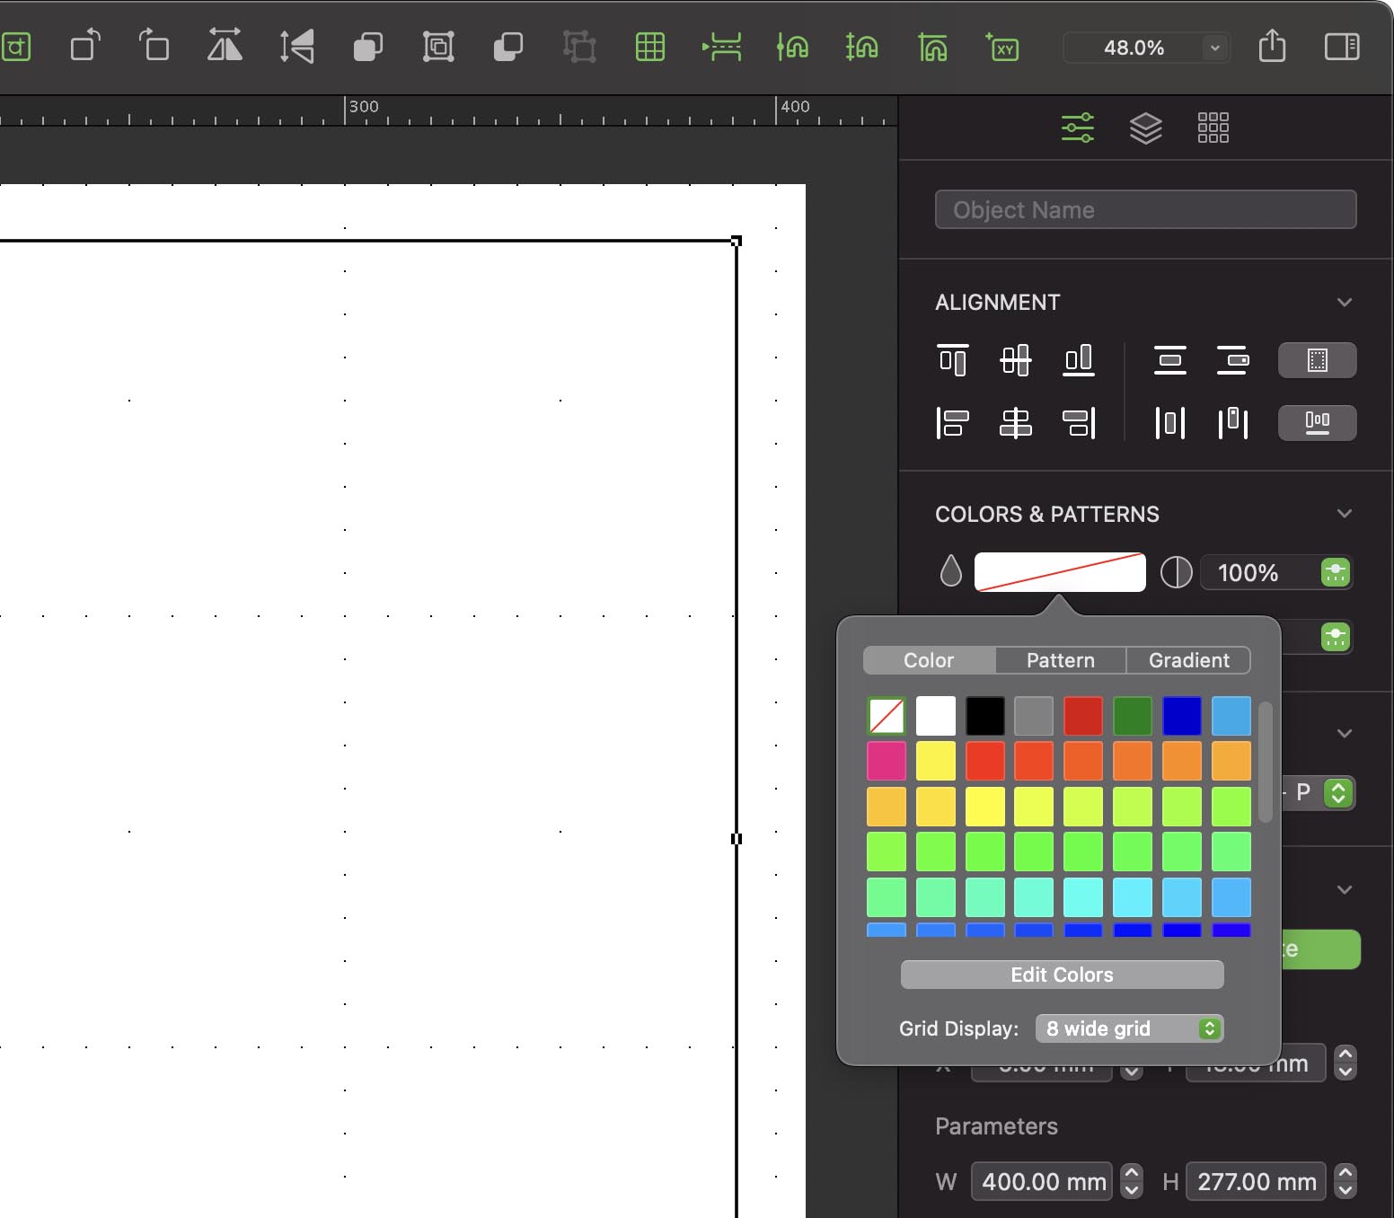Switch to the Pattern tab
Image resolution: width=1394 pixels, height=1218 pixels.
(x=1060, y=660)
